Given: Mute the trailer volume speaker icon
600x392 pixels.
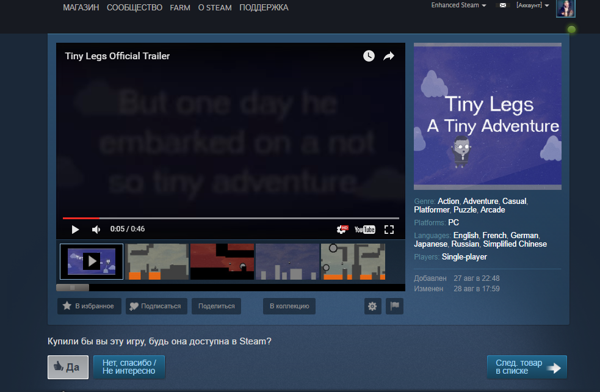Looking at the screenshot, I should point(96,230).
